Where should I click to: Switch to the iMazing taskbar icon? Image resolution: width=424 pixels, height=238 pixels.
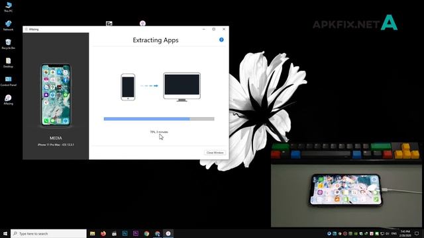coord(168,233)
